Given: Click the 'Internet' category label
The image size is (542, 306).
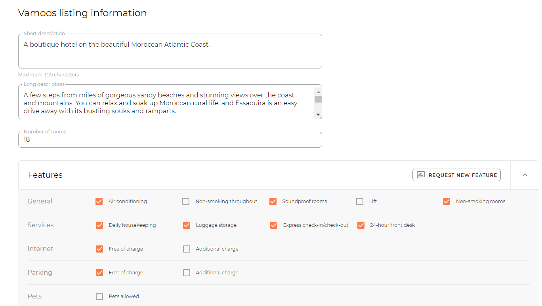Looking at the screenshot, I should (40, 249).
